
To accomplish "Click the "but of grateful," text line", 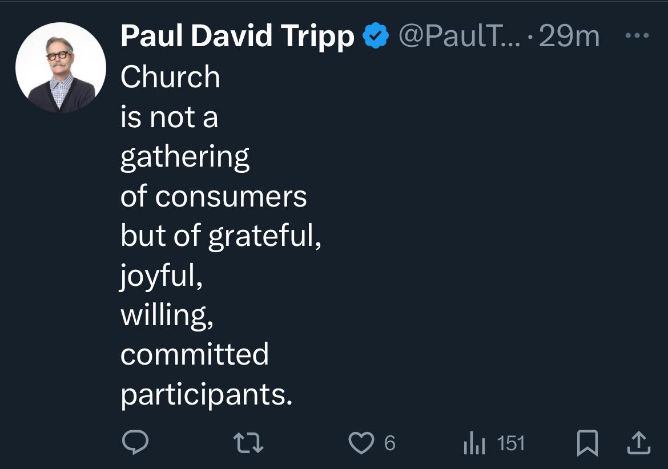I will 221,236.
